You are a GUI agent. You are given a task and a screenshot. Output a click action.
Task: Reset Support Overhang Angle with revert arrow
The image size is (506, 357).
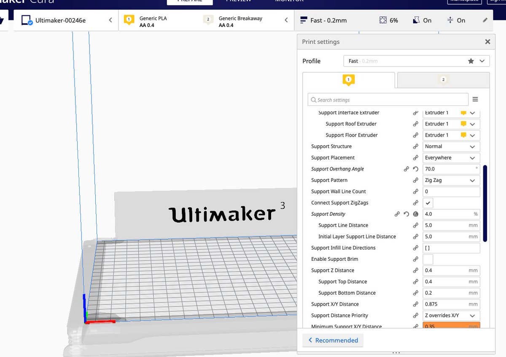pyautogui.click(x=416, y=169)
